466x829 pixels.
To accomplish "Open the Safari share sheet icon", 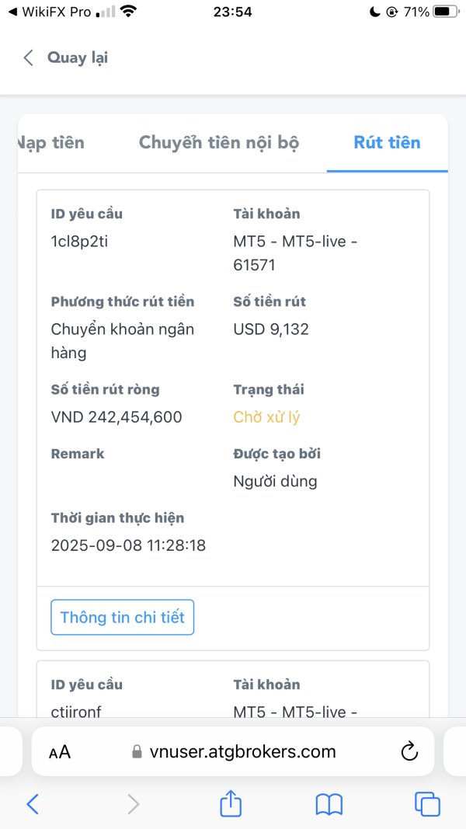I will (x=231, y=804).
